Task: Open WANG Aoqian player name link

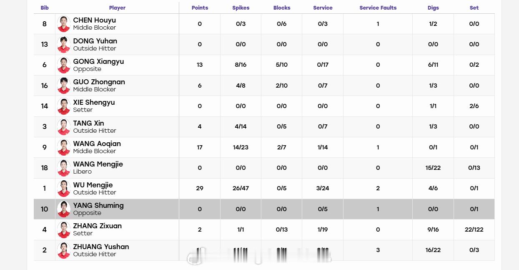Action: coord(97,144)
